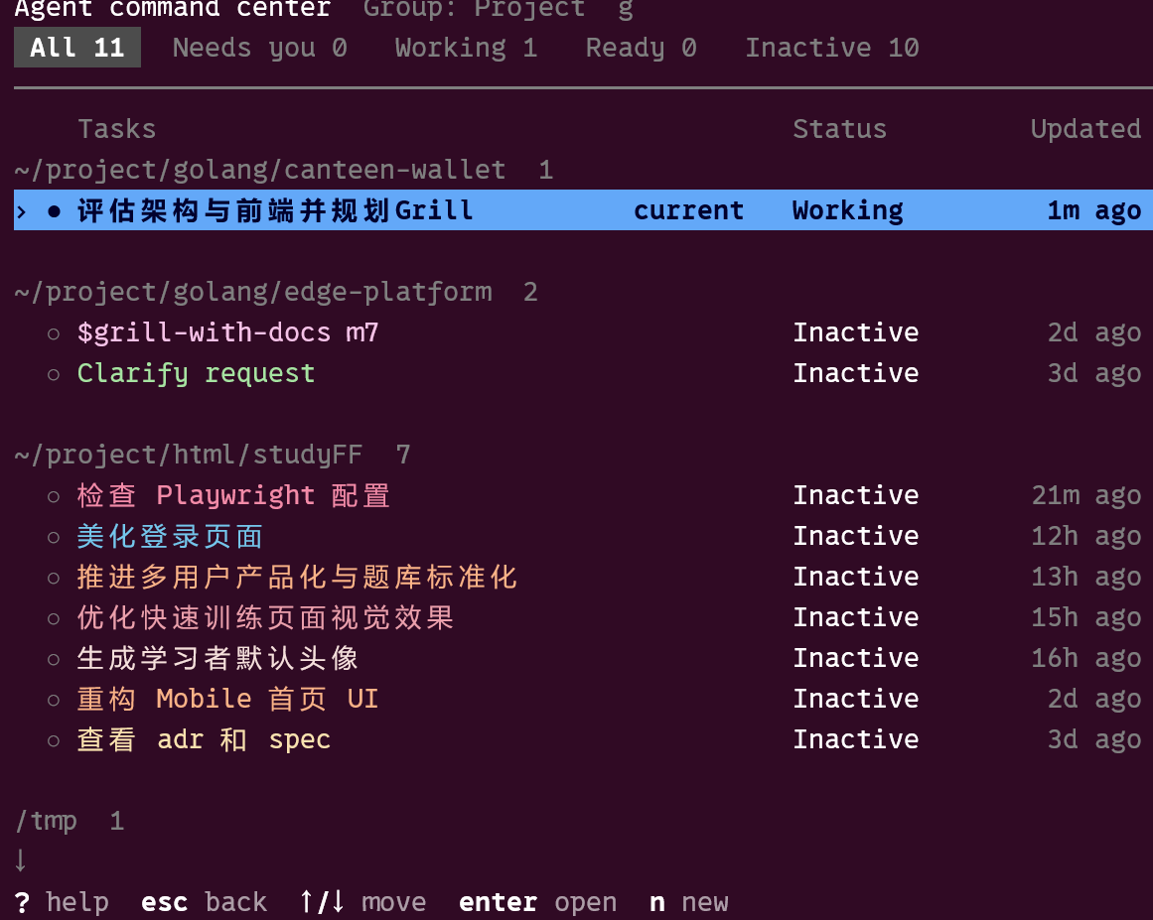Screen dimensions: 1153x920
Task: Select the Needs you 0 tab
Action: (x=259, y=48)
